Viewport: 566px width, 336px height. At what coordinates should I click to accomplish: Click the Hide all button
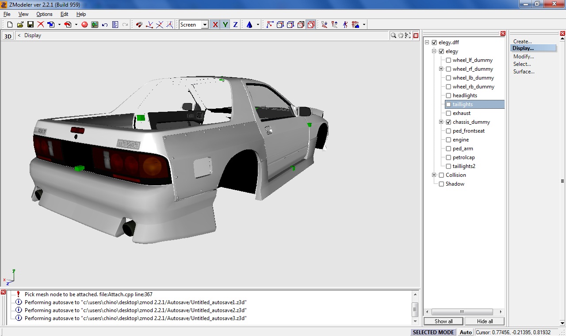[x=485, y=321]
